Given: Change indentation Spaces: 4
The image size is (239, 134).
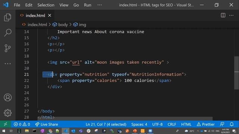Looking at the screenshot, I should pos(139,124).
